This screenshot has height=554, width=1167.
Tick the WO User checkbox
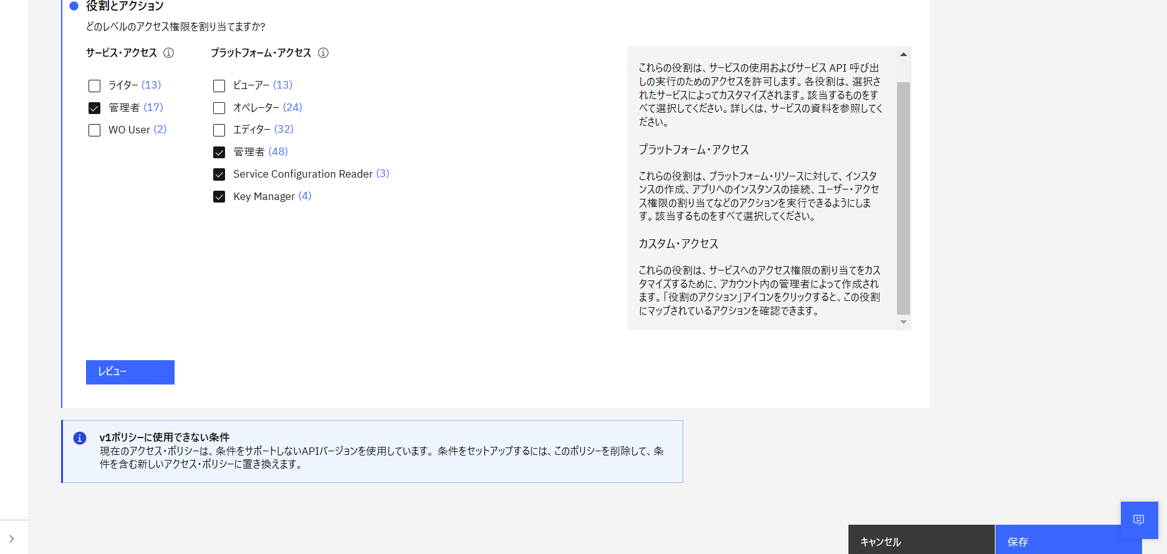coord(95,130)
